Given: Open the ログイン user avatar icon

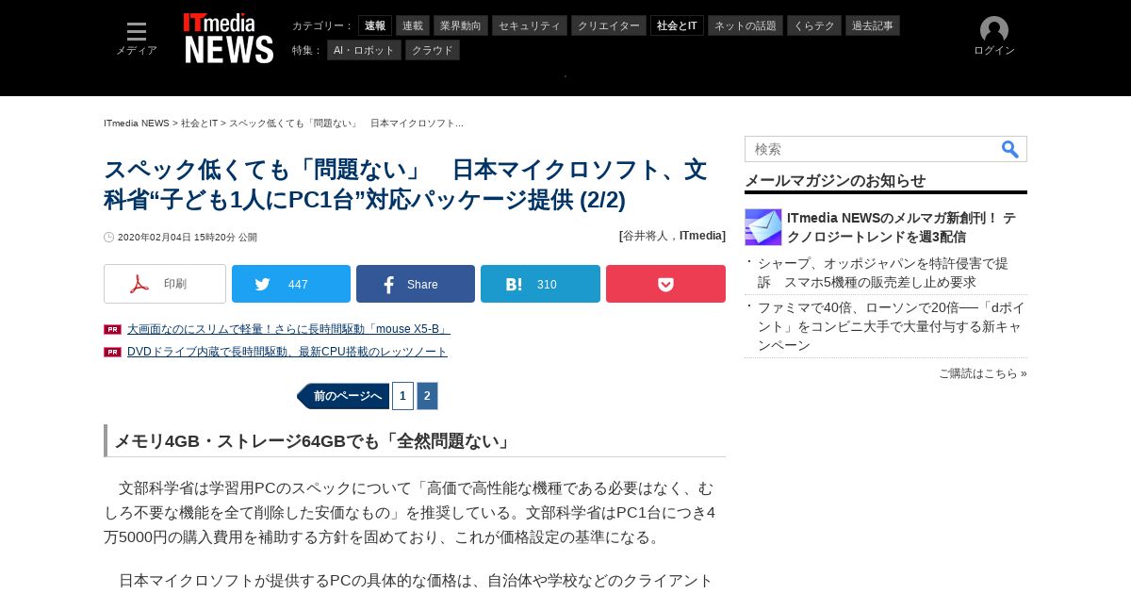Looking at the screenshot, I should pyautogui.click(x=994, y=38).
